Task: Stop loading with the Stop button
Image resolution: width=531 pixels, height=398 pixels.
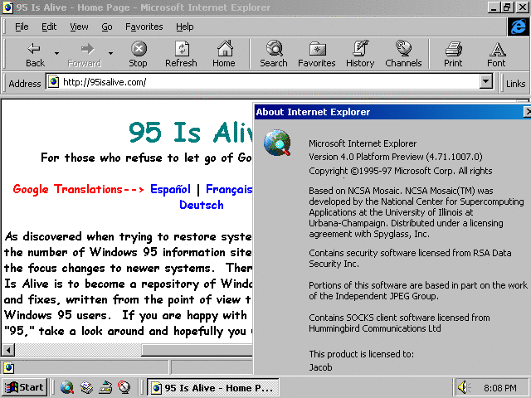Action: [x=139, y=54]
